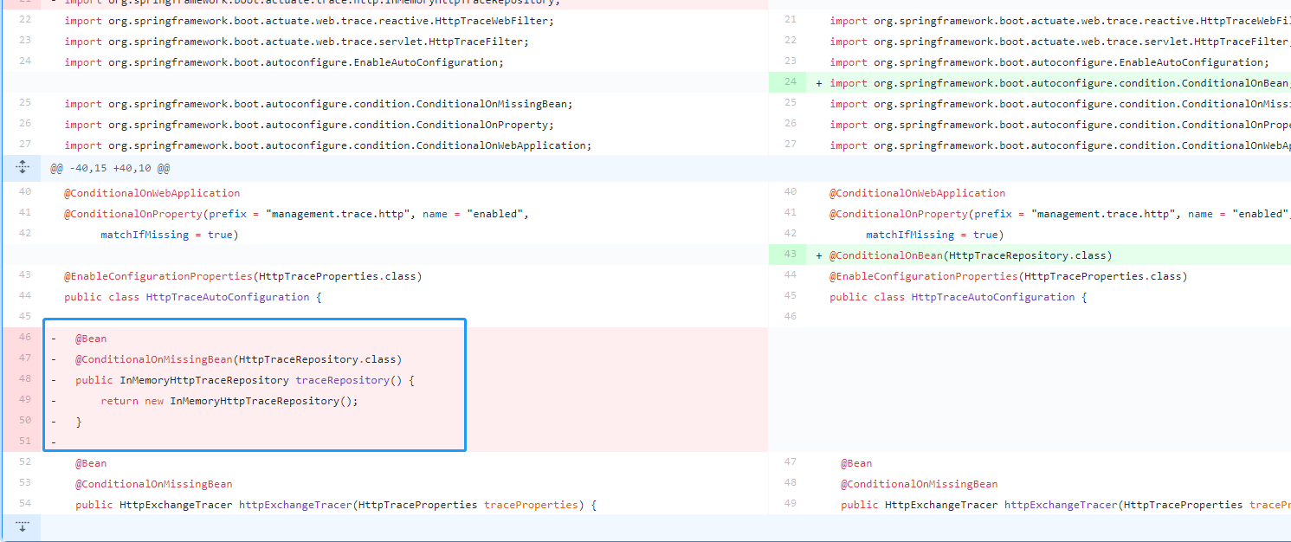
Task: Click new-file line 44 @EnableConfigurationProperties annotation
Action: [x=1008, y=276]
